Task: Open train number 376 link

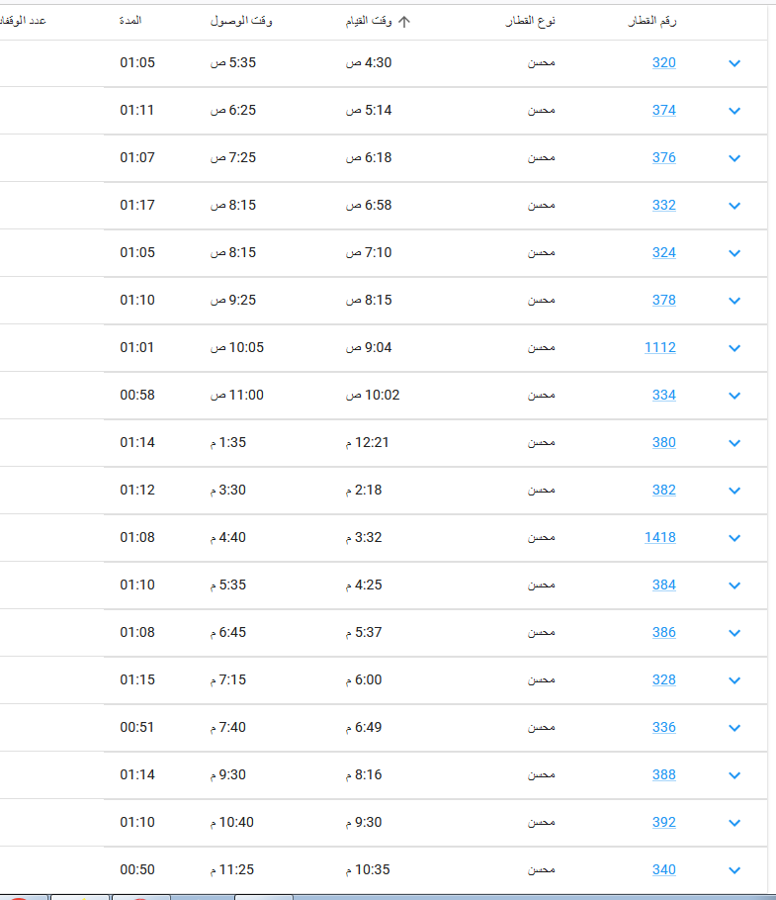Action: [x=663, y=157]
